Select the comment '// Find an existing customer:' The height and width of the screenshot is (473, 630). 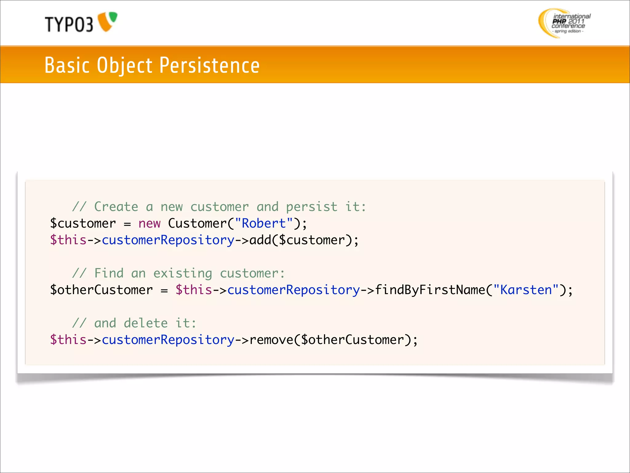tap(178, 273)
